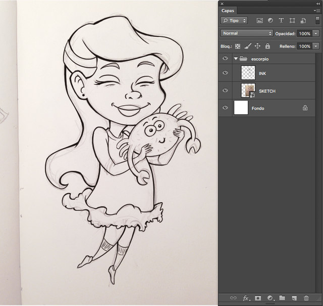Screen dimensions: 323x306
Task: Collapse the panel with double-arrow icon
Action: (318, 4)
